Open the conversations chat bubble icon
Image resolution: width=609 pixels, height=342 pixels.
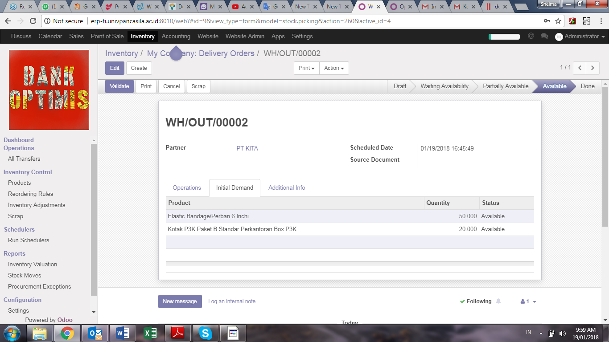point(544,36)
